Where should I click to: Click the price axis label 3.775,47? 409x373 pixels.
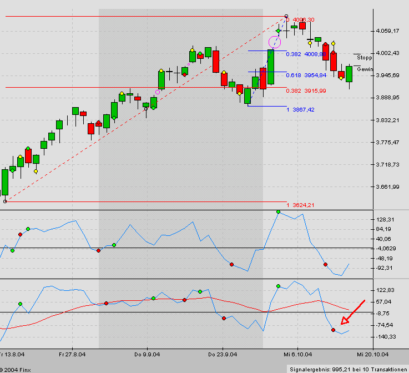pyautogui.click(x=387, y=143)
